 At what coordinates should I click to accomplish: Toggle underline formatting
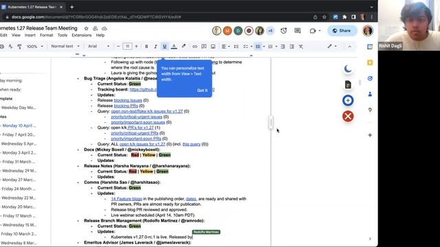coord(164,47)
